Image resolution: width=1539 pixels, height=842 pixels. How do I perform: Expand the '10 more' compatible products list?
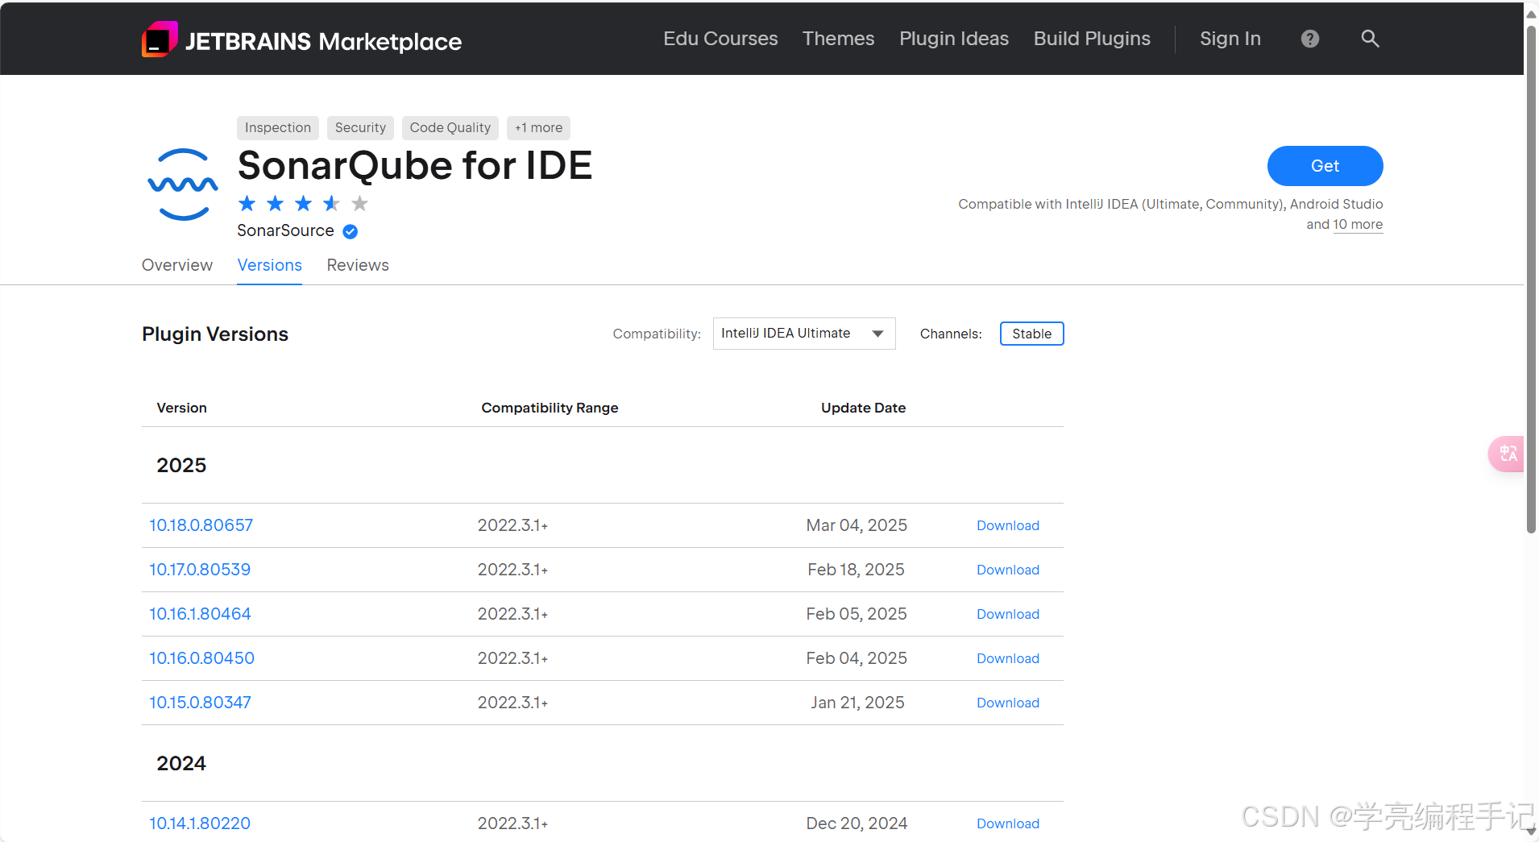tap(1359, 225)
